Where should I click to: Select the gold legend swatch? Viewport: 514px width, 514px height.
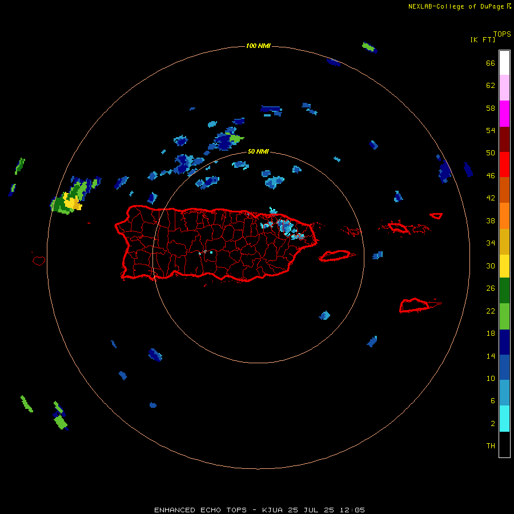coord(504,242)
